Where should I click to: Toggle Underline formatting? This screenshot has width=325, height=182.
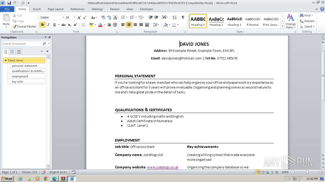click(x=54, y=25)
